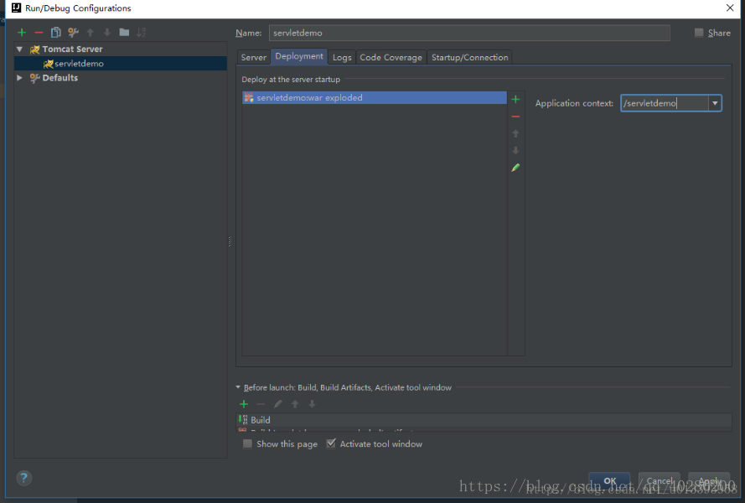
Task: Click the Defaults tree label
Action: coord(59,77)
